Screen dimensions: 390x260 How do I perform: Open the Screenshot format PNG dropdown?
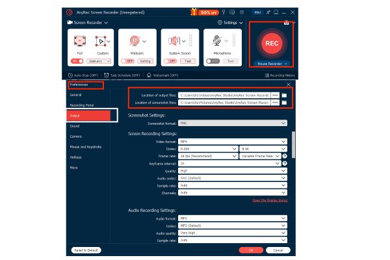(x=233, y=123)
